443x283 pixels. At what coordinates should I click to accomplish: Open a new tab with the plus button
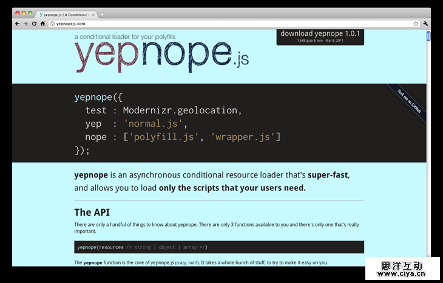pos(102,15)
